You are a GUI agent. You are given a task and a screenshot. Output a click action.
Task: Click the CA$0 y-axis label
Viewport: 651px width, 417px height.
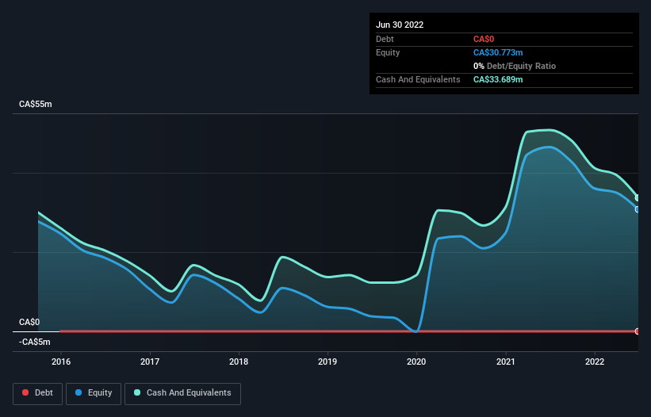[29, 323]
